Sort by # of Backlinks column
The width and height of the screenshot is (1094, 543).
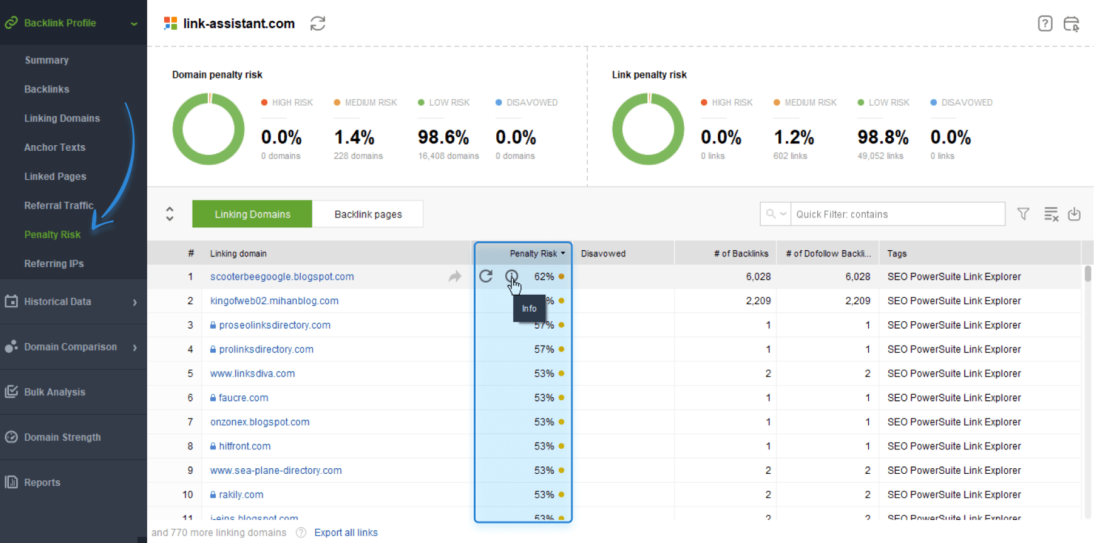coord(741,253)
